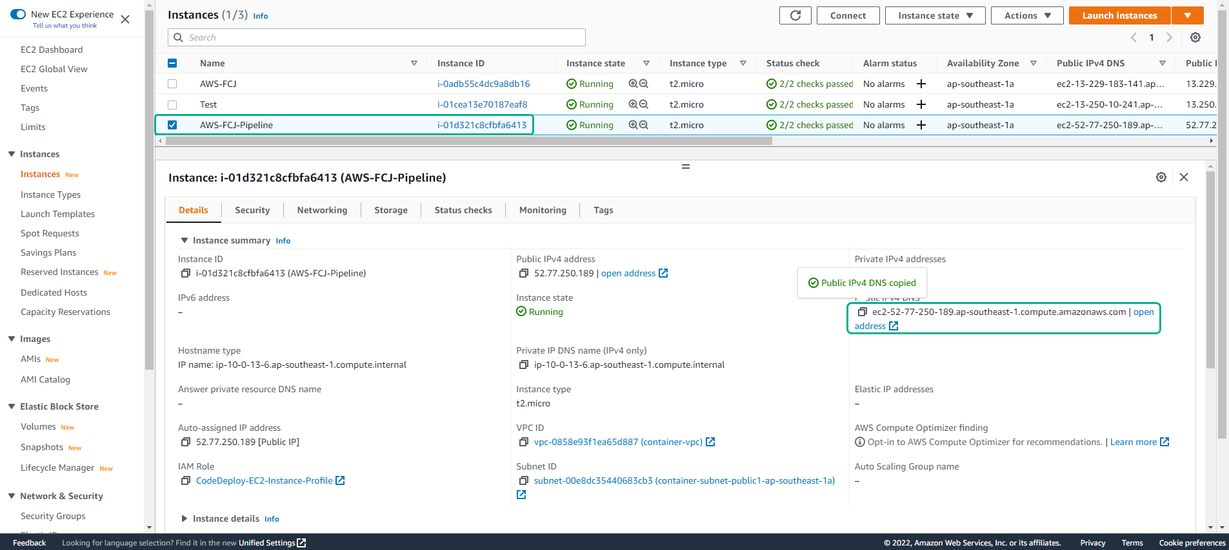Viewport: 1229px width, 550px height.
Task: Open Learn more about Compute Optimizer
Action: click(x=1134, y=442)
